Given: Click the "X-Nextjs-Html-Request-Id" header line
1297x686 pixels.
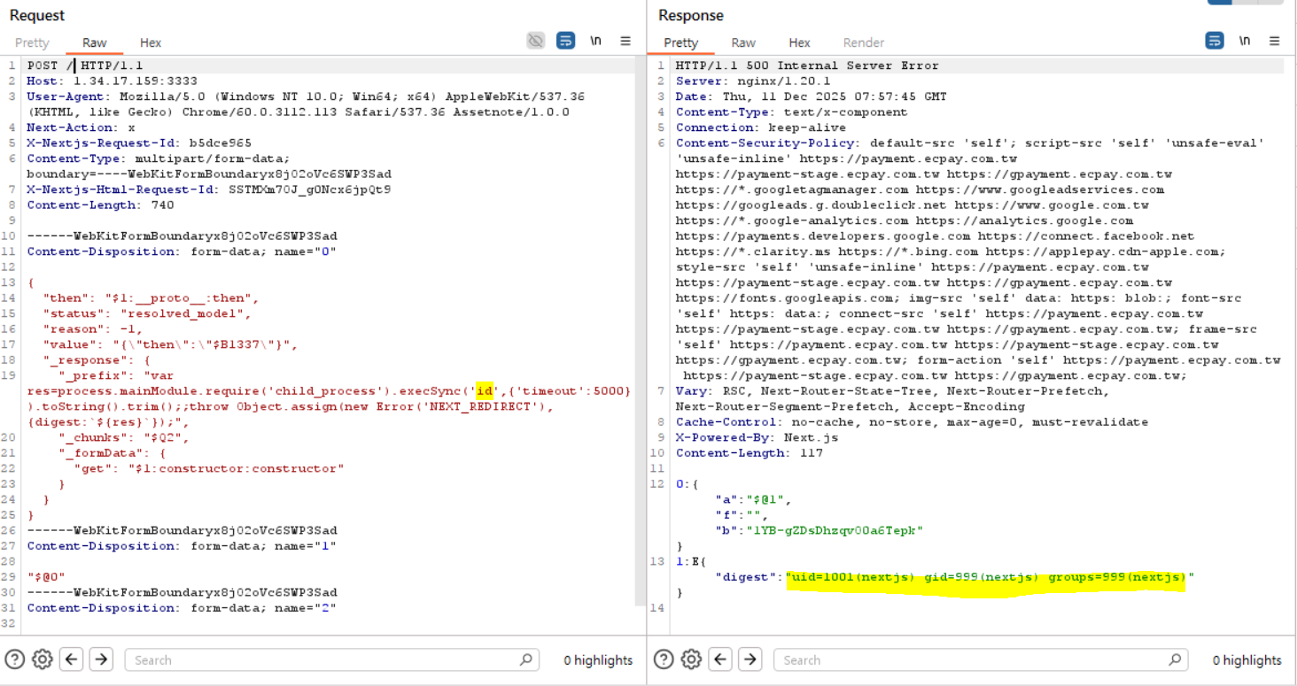Looking at the screenshot, I should 209,189.
